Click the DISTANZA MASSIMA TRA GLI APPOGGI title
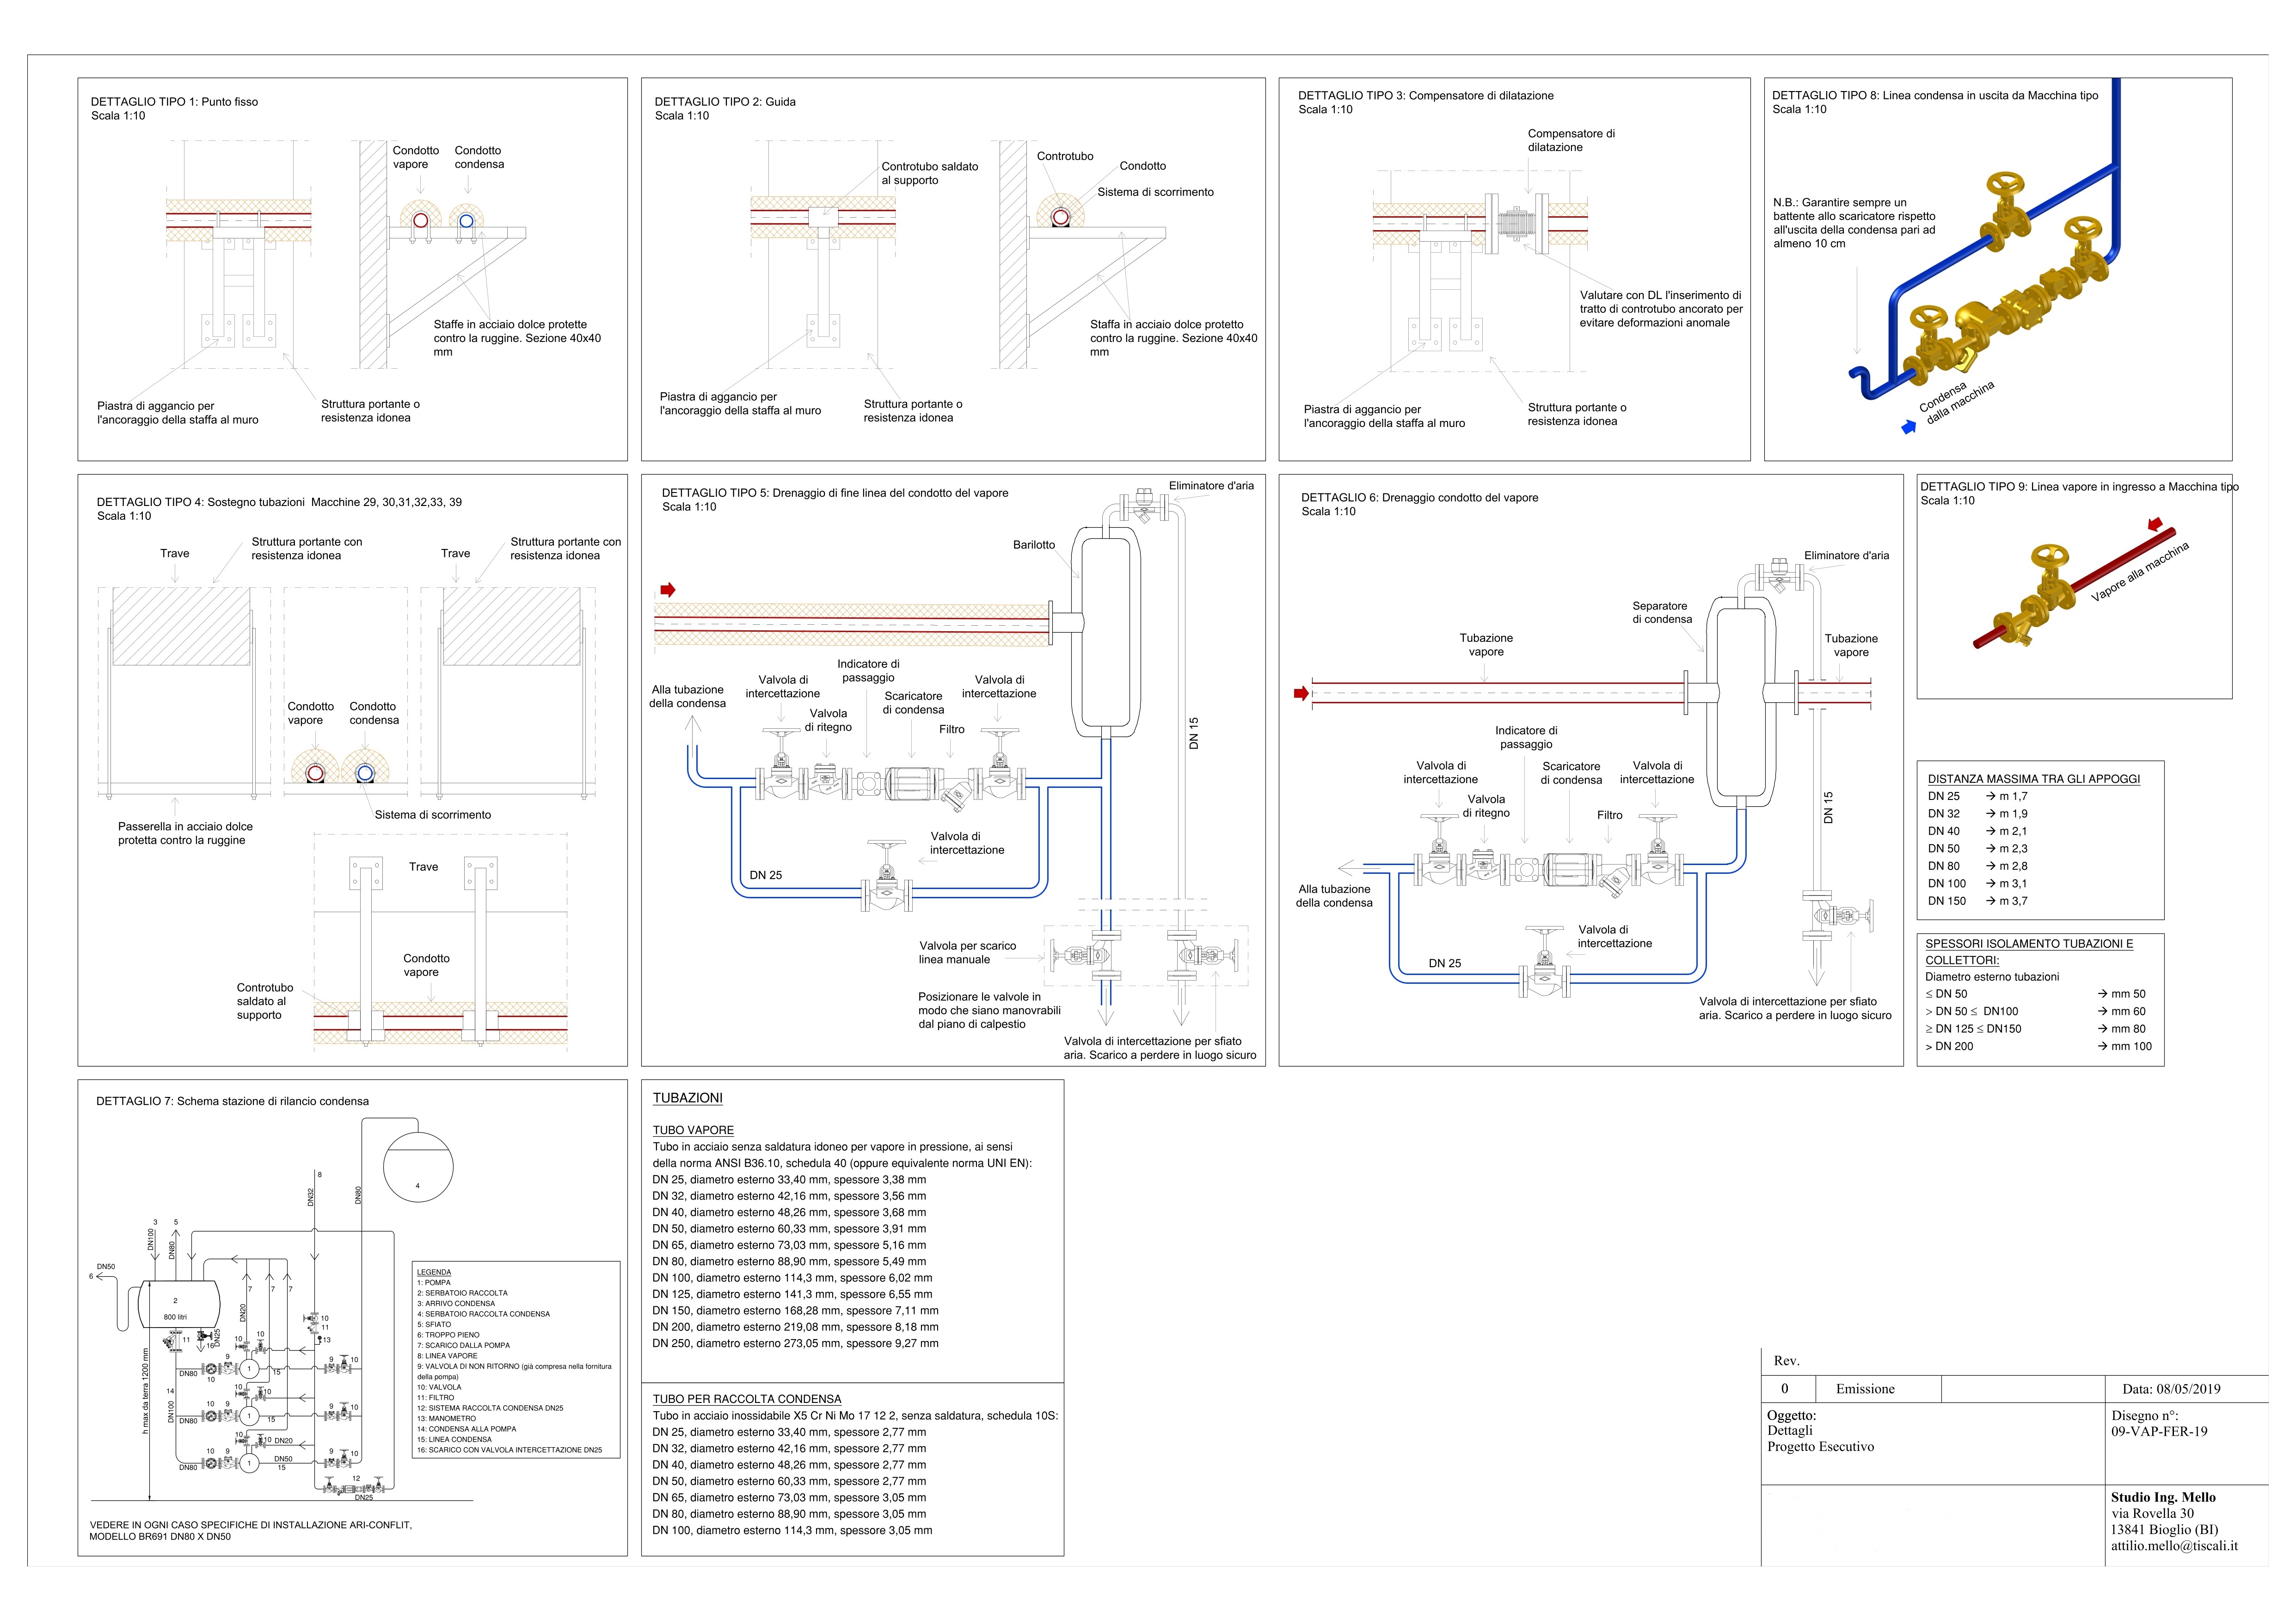The image size is (2296, 1621). (2033, 779)
